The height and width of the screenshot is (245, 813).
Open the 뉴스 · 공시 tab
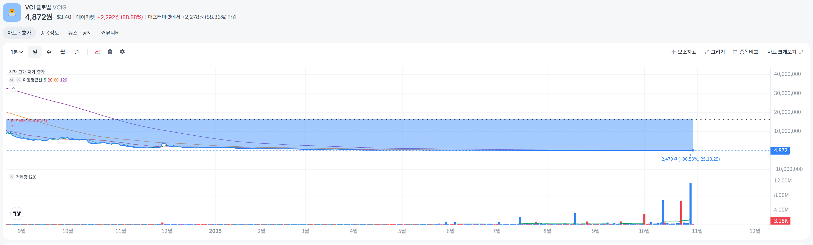click(80, 33)
